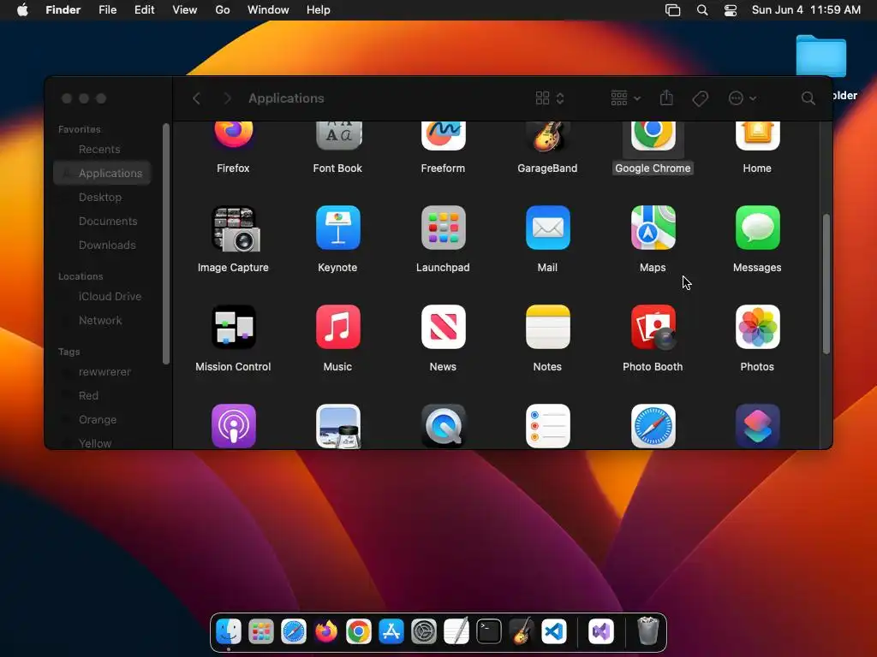Select Applications in the sidebar
This screenshot has height=657, width=877.
[x=102, y=173]
